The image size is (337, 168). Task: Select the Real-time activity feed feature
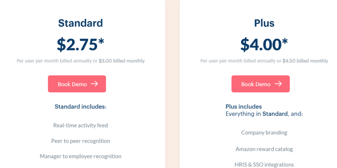tap(81, 125)
